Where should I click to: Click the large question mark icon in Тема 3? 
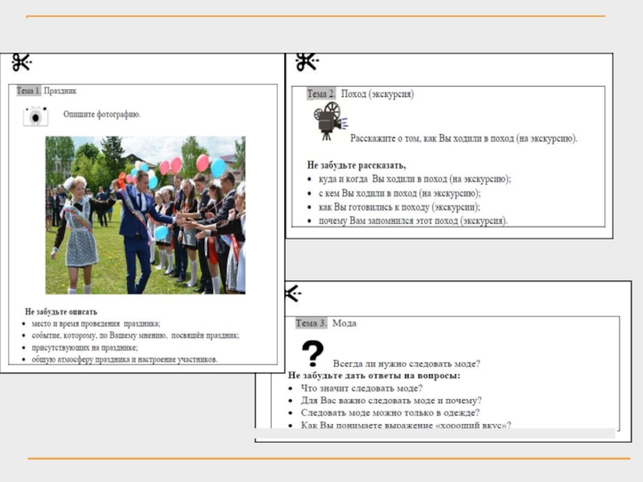(x=313, y=353)
